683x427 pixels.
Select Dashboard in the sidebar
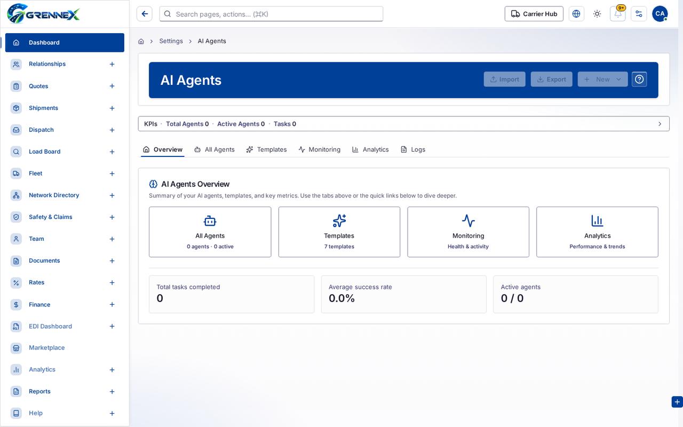pos(65,43)
